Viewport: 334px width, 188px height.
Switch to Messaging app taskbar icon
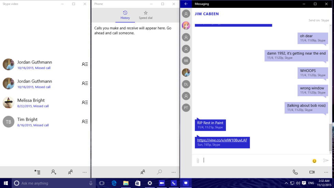[186, 183]
